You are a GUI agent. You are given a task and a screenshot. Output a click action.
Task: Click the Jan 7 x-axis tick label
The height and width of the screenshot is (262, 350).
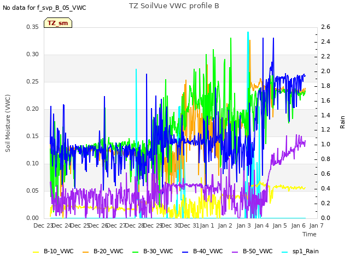click(316, 225)
